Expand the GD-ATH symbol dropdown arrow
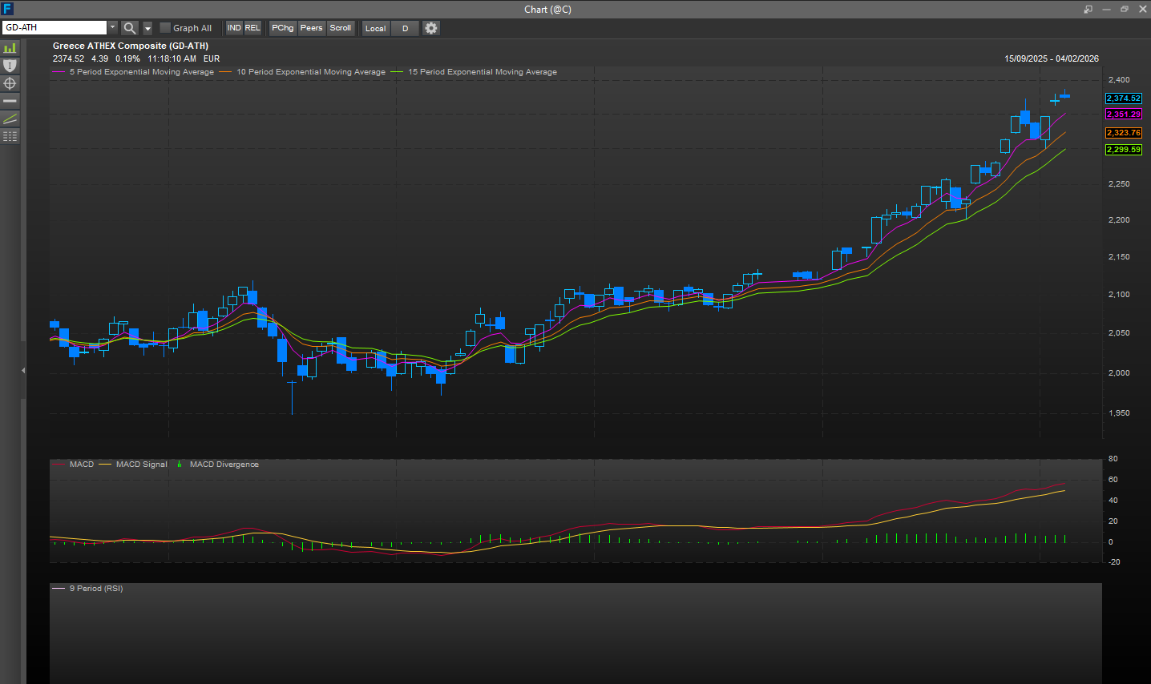1151x684 pixels. (x=113, y=28)
